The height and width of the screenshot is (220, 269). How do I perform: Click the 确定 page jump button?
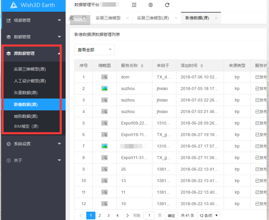click(171, 215)
